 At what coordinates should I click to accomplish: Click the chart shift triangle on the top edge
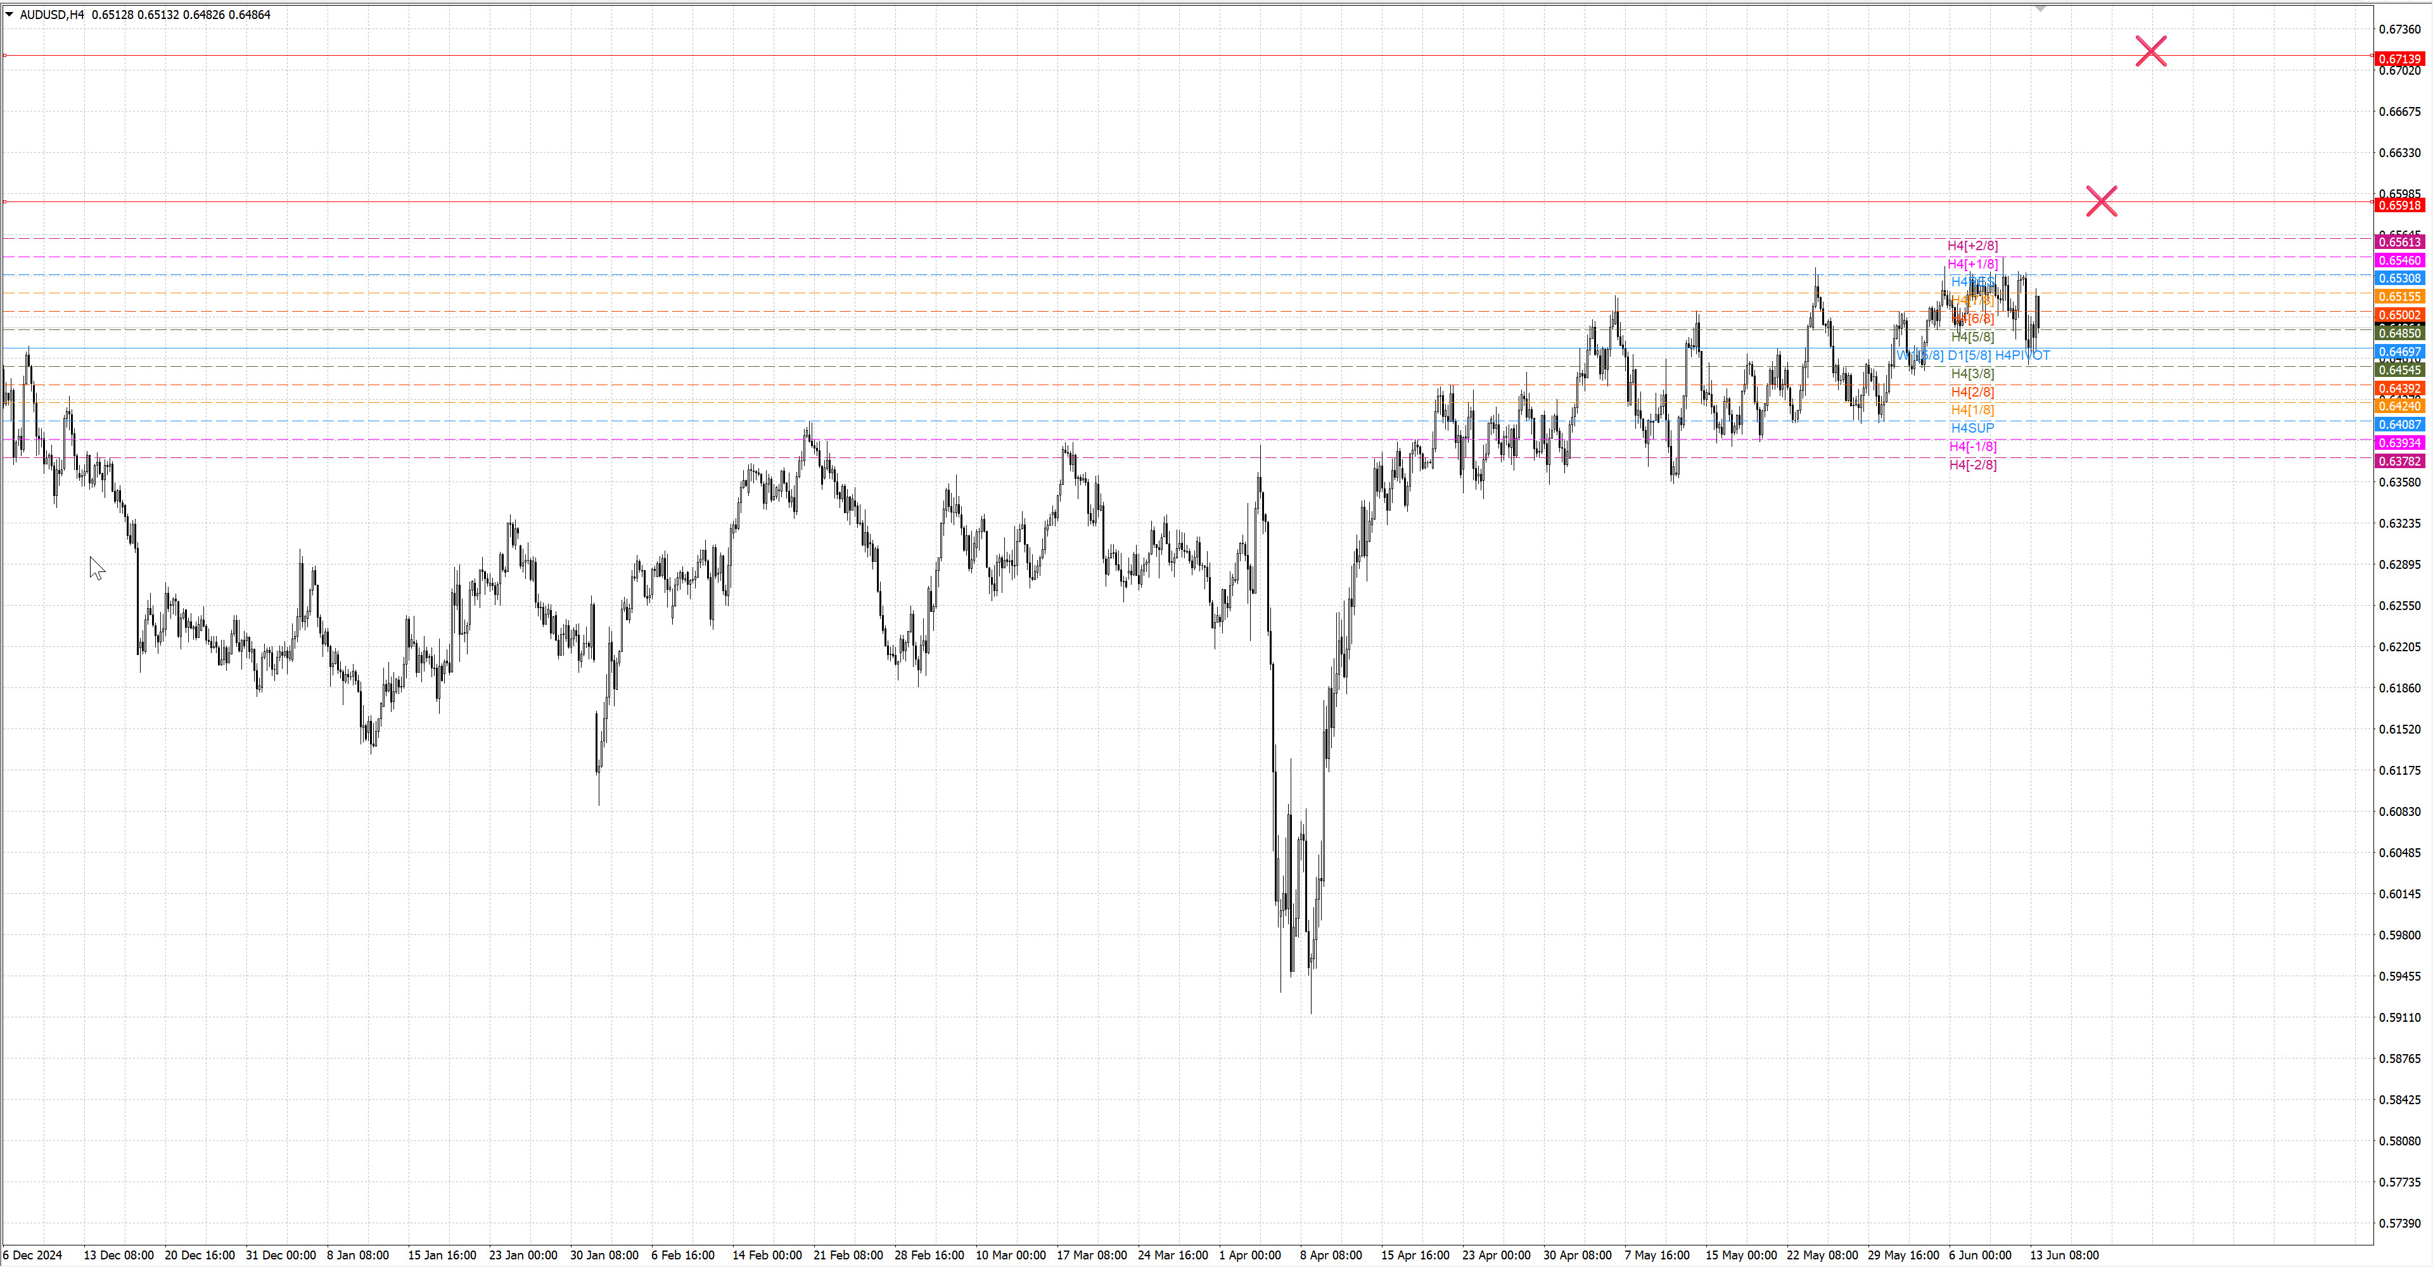[2040, 8]
